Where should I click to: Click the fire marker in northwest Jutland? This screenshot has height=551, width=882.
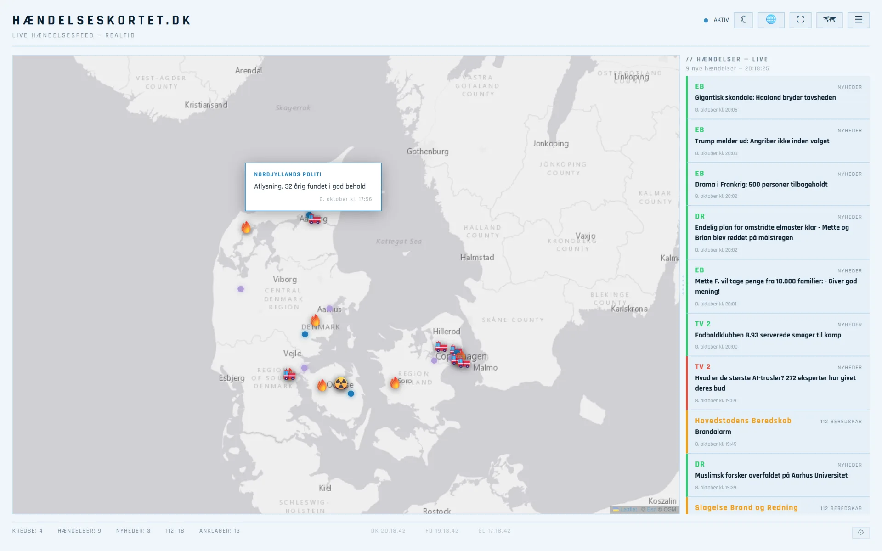point(246,227)
